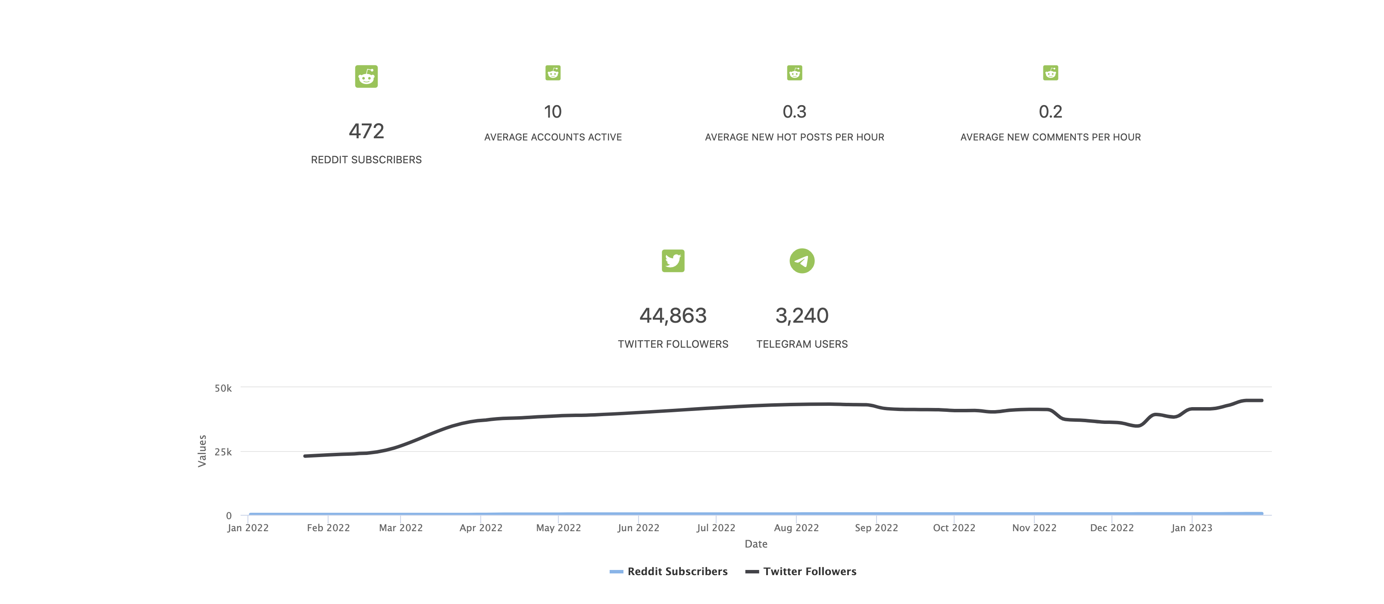Click the TELEGRAM USERS label
The width and height of the screenshot is (1384, 604).
[x=802, y=344]
